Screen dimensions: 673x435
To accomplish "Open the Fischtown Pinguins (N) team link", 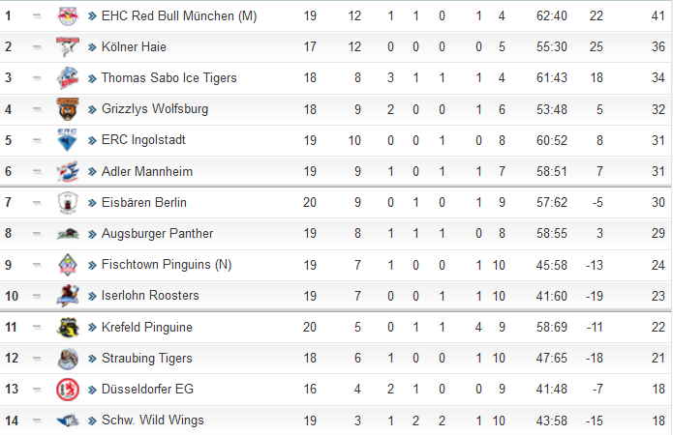I will point(167,265).
